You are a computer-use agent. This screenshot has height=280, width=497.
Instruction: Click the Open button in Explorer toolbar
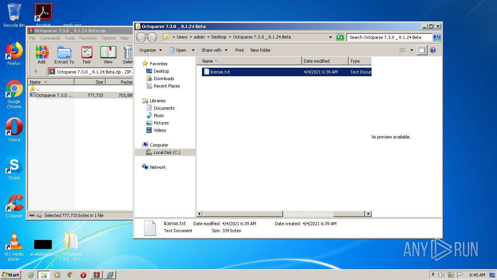pyautogui.click(x=178, y=50)
